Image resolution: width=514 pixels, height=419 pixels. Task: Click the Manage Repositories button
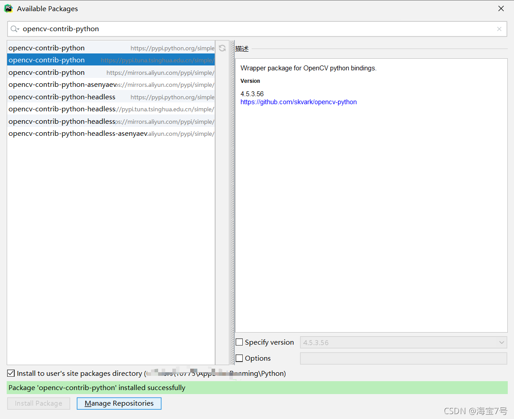pos(119,403)
